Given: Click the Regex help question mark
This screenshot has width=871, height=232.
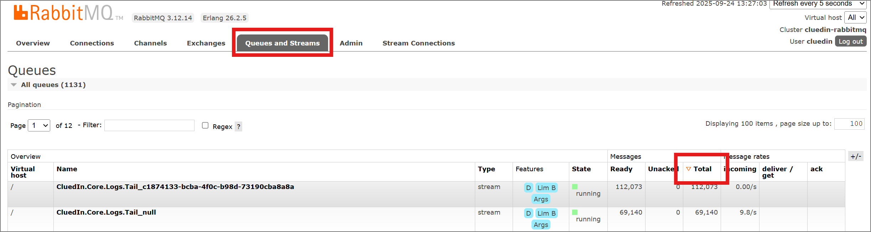Looking at the screenshot, I should click(238, 127).
